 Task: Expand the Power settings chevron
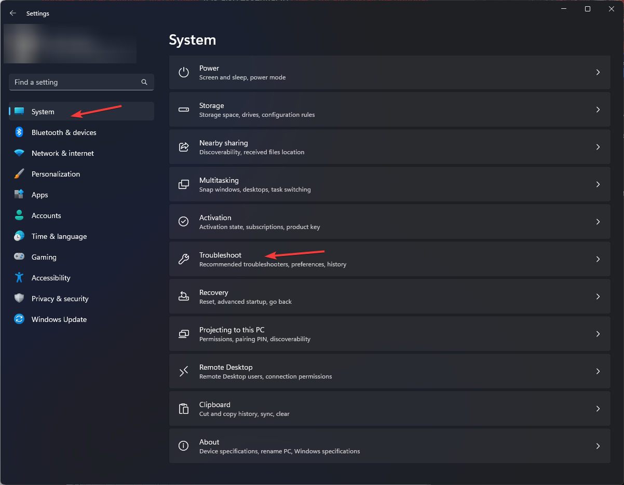point(598,72)
